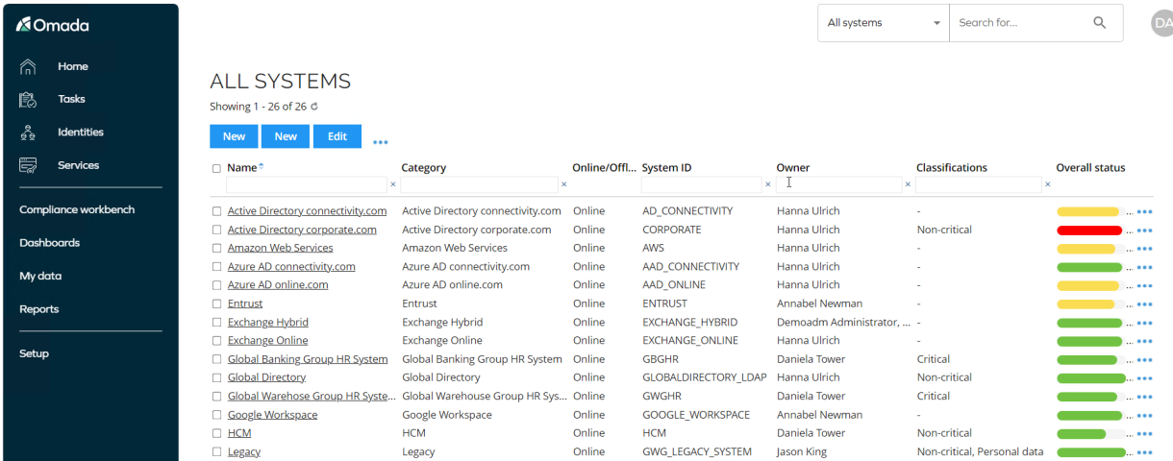Open the Exchange Online link
This screenshot has width=1173, height=461.
point(267,340)
